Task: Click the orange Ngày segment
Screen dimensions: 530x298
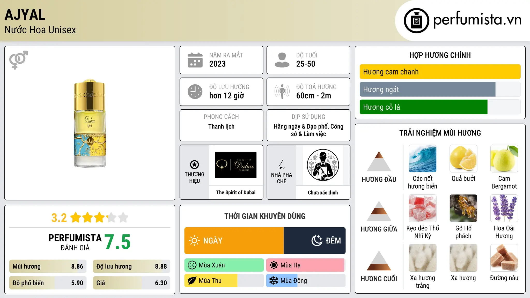Action: (234, 241)
